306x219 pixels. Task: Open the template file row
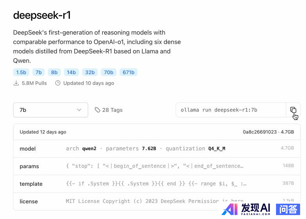click(156, 184)
